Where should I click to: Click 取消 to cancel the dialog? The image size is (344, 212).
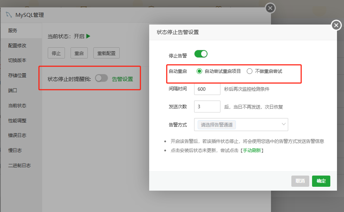300,181
